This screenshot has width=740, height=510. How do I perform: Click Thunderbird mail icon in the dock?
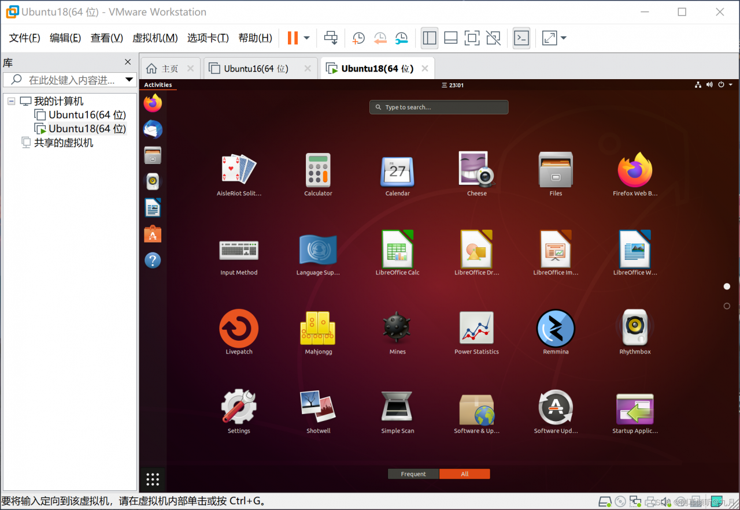click(x=153, y=129)
